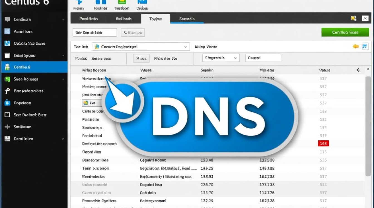Viewport: 374px width, 208px height.
Task: Click the Mioaotior Ces label
Action: click(x=166, y=58)
